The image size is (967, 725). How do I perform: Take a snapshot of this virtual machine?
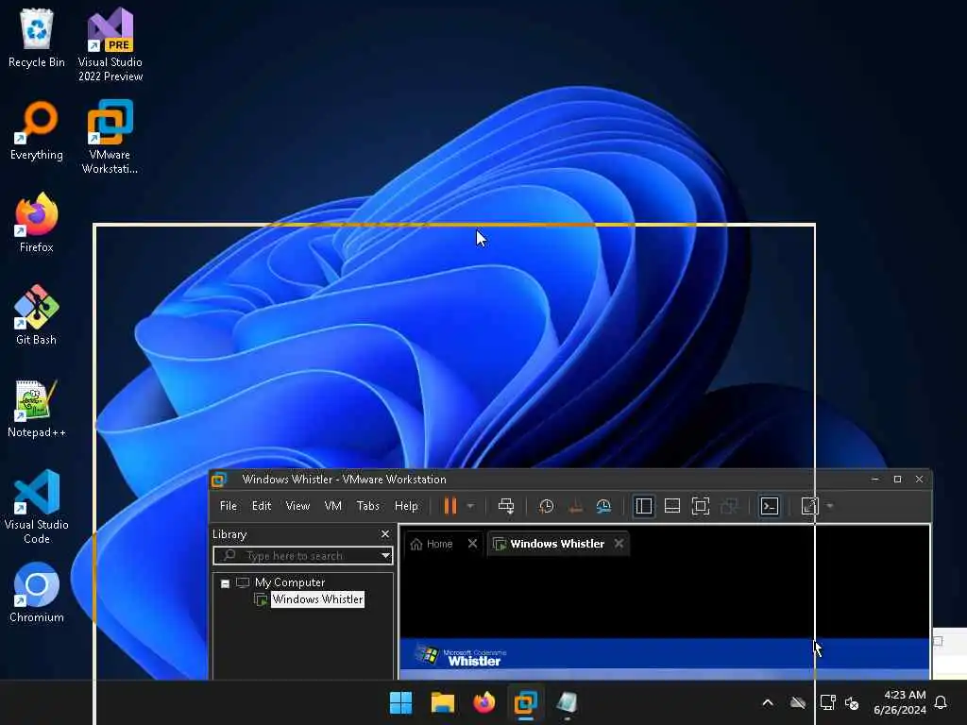point(546,506)
